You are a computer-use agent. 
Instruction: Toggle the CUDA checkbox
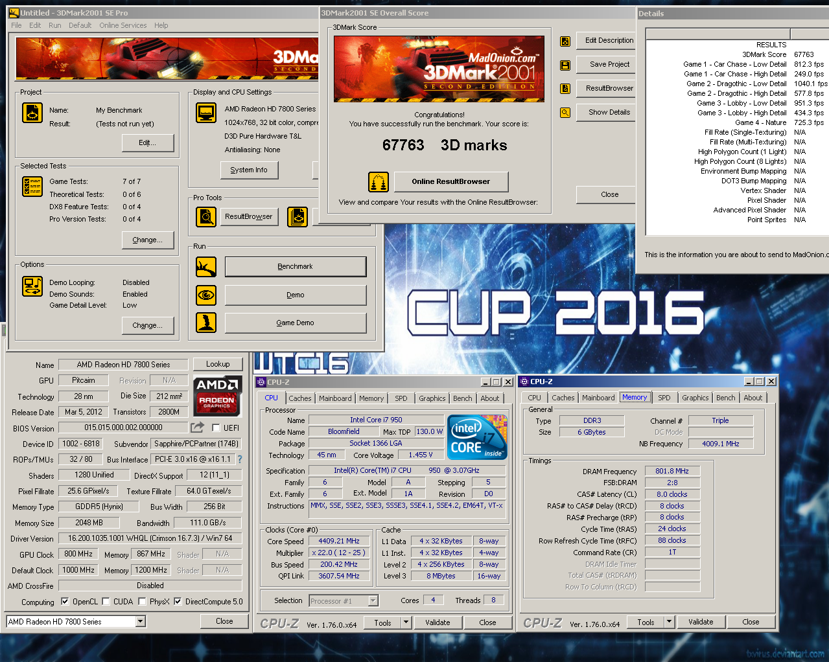coord(106,601)
